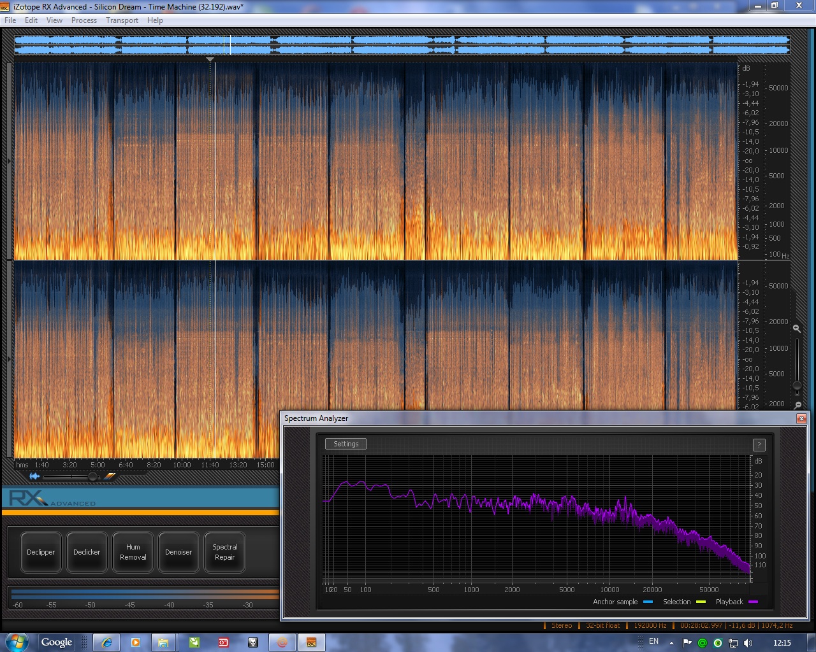Click the playhead marker triangle above spectrogram
This screenshot has height=652, width=816.
pos(210,60)
